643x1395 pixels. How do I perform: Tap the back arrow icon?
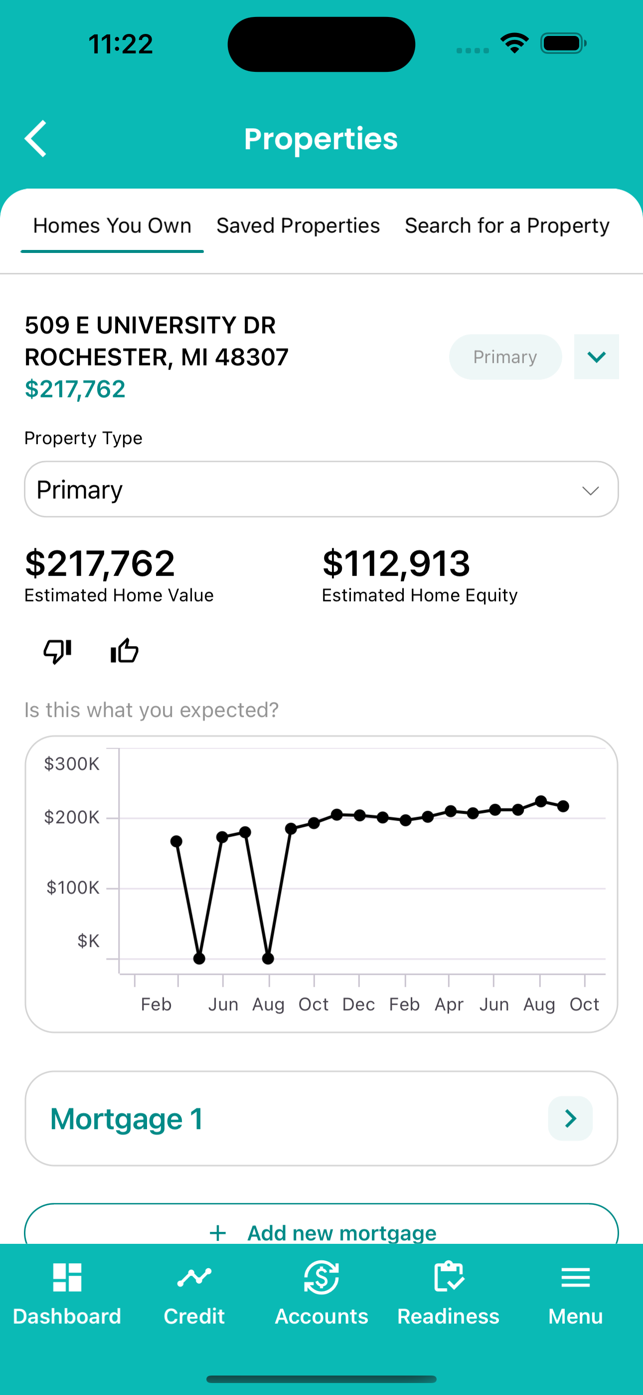coord(36,139)
